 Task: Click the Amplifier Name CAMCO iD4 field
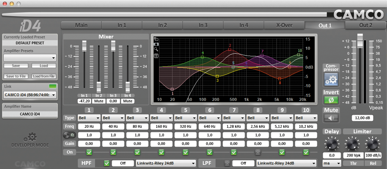(30, 114)
